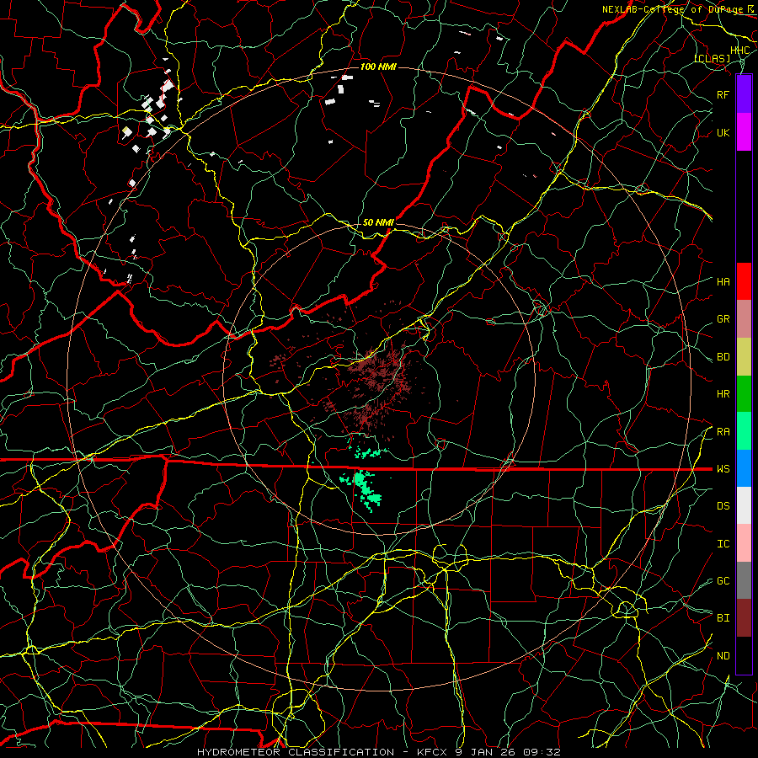The width and height of the screenshot is (758, 758).
Task: Click the DS legend label
Action: coord(723,506)
